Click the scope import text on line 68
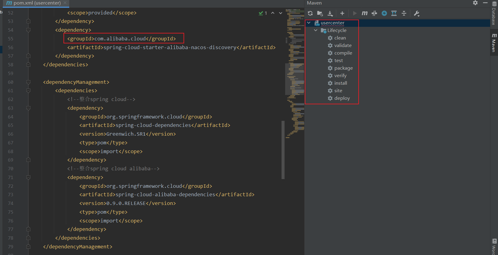Screen dimensions: 498x255 tap(111, 151)
